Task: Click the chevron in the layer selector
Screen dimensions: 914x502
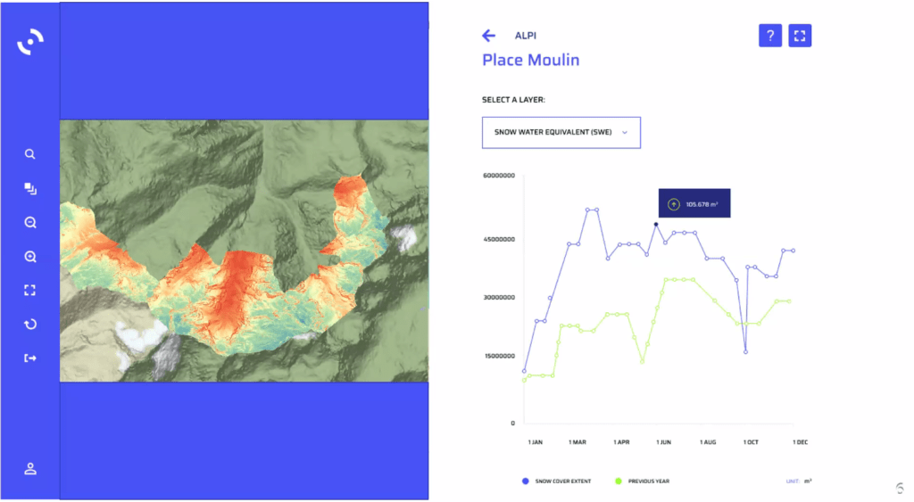Action: click(625, 132)
